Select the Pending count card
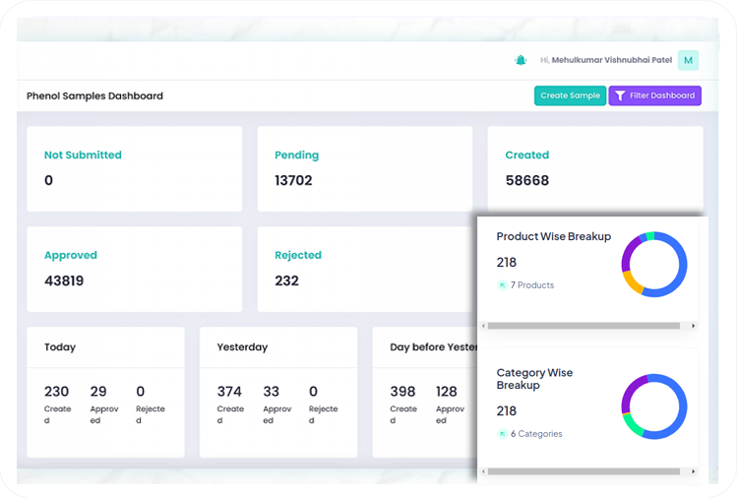The image size is (737, 498). tap(364, 168)
